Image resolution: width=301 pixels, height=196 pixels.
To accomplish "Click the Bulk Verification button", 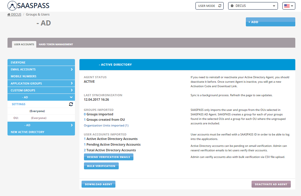I will [101, 166].
